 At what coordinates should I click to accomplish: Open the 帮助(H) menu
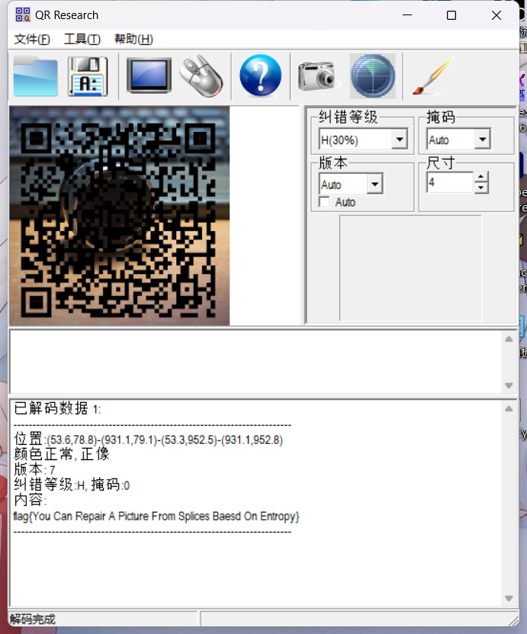click(x=133, y=40)
